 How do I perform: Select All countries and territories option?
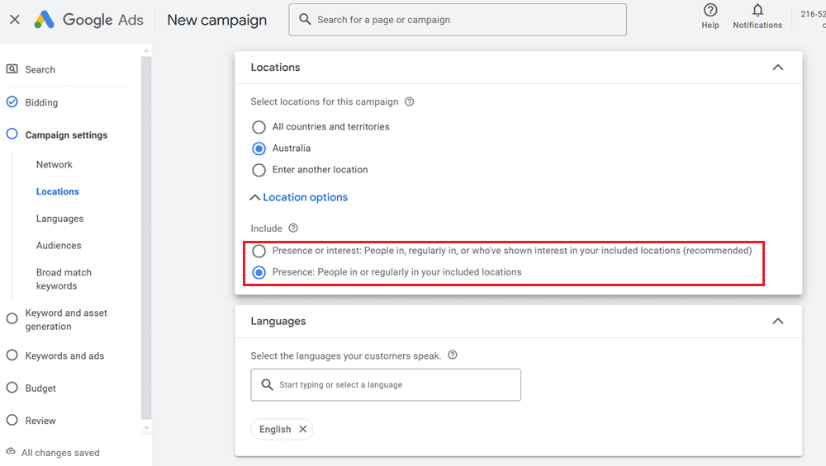point(259,127)
